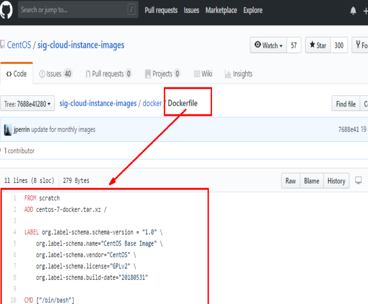Select line number 8

click(15, 278)
